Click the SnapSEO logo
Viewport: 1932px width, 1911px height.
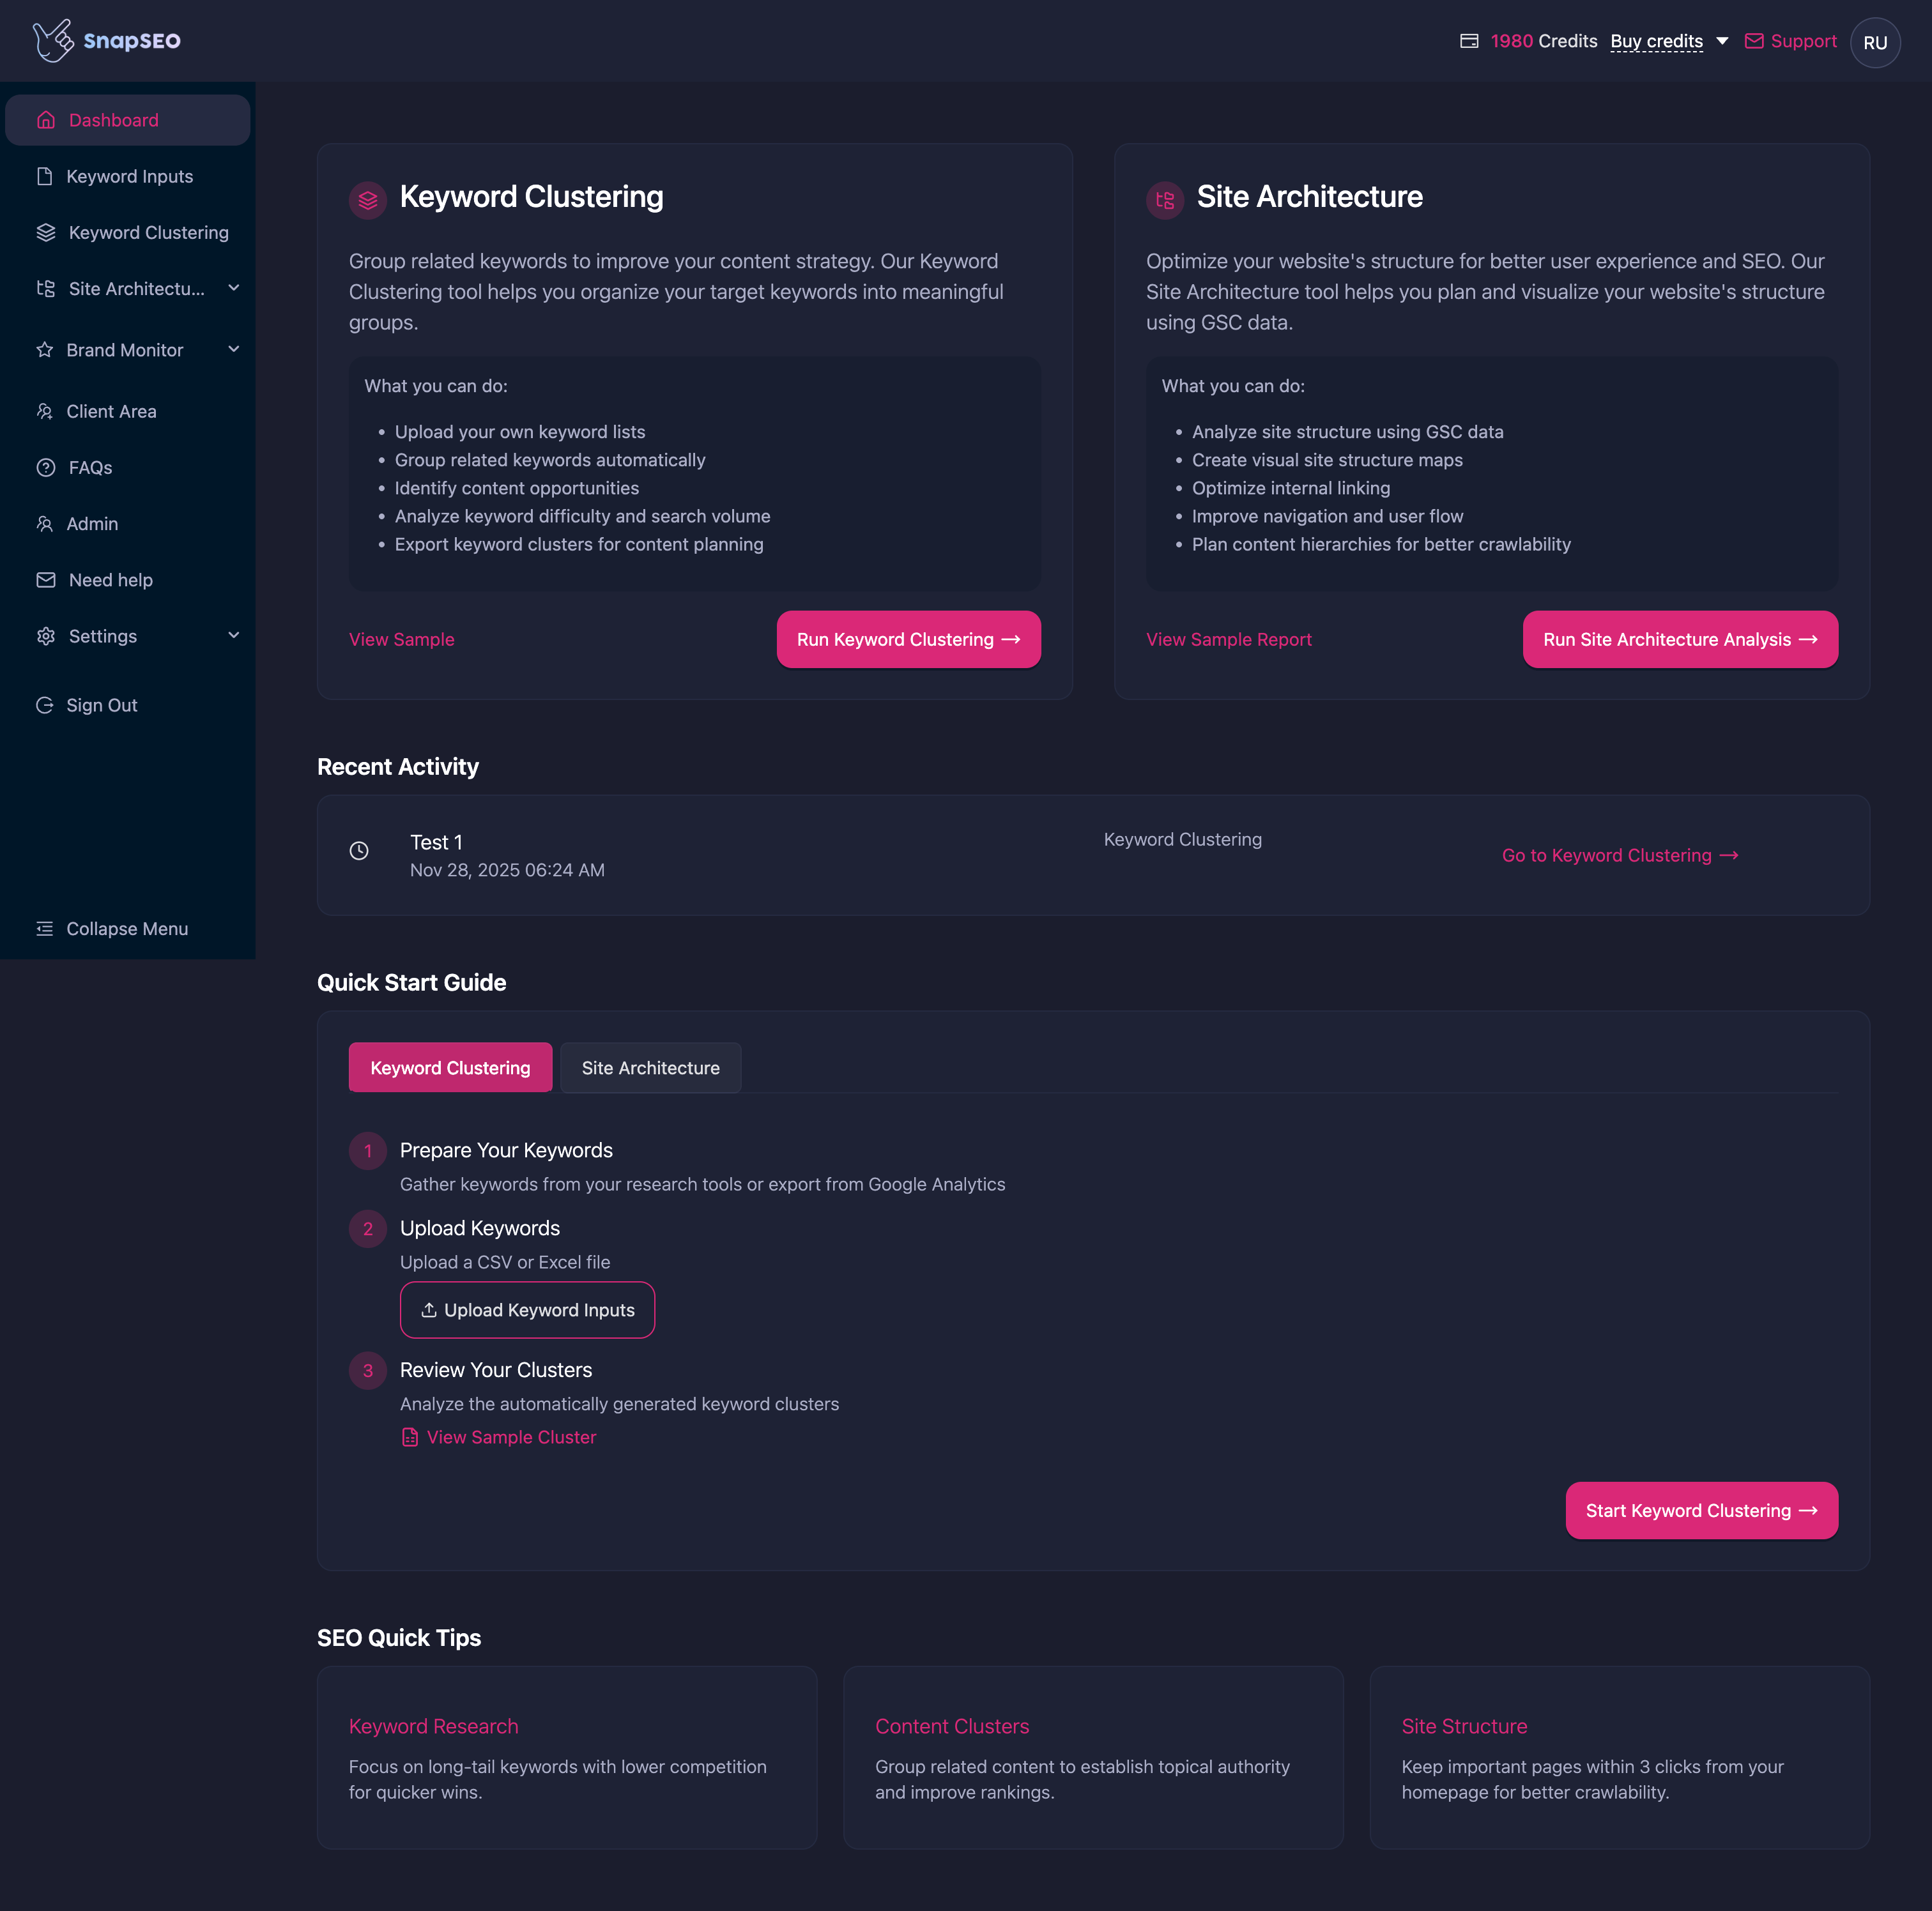point(106,41)
